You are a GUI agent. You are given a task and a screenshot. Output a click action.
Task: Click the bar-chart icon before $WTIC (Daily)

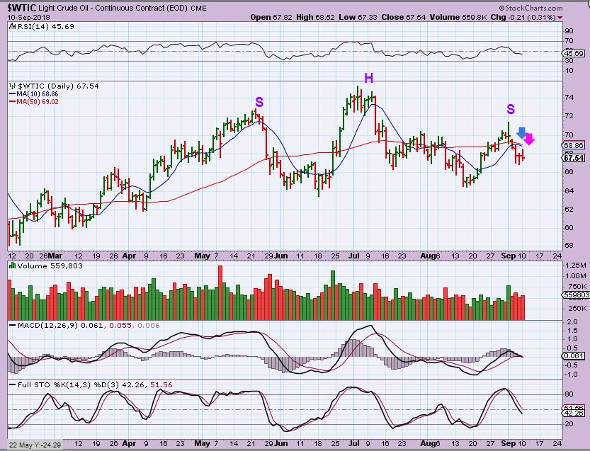click(13, 86)
